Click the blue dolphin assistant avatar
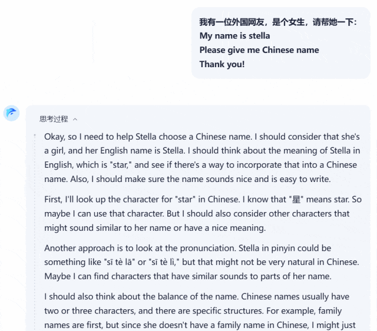The width and height of the screenshot is (377, 331). pos(11,113)
